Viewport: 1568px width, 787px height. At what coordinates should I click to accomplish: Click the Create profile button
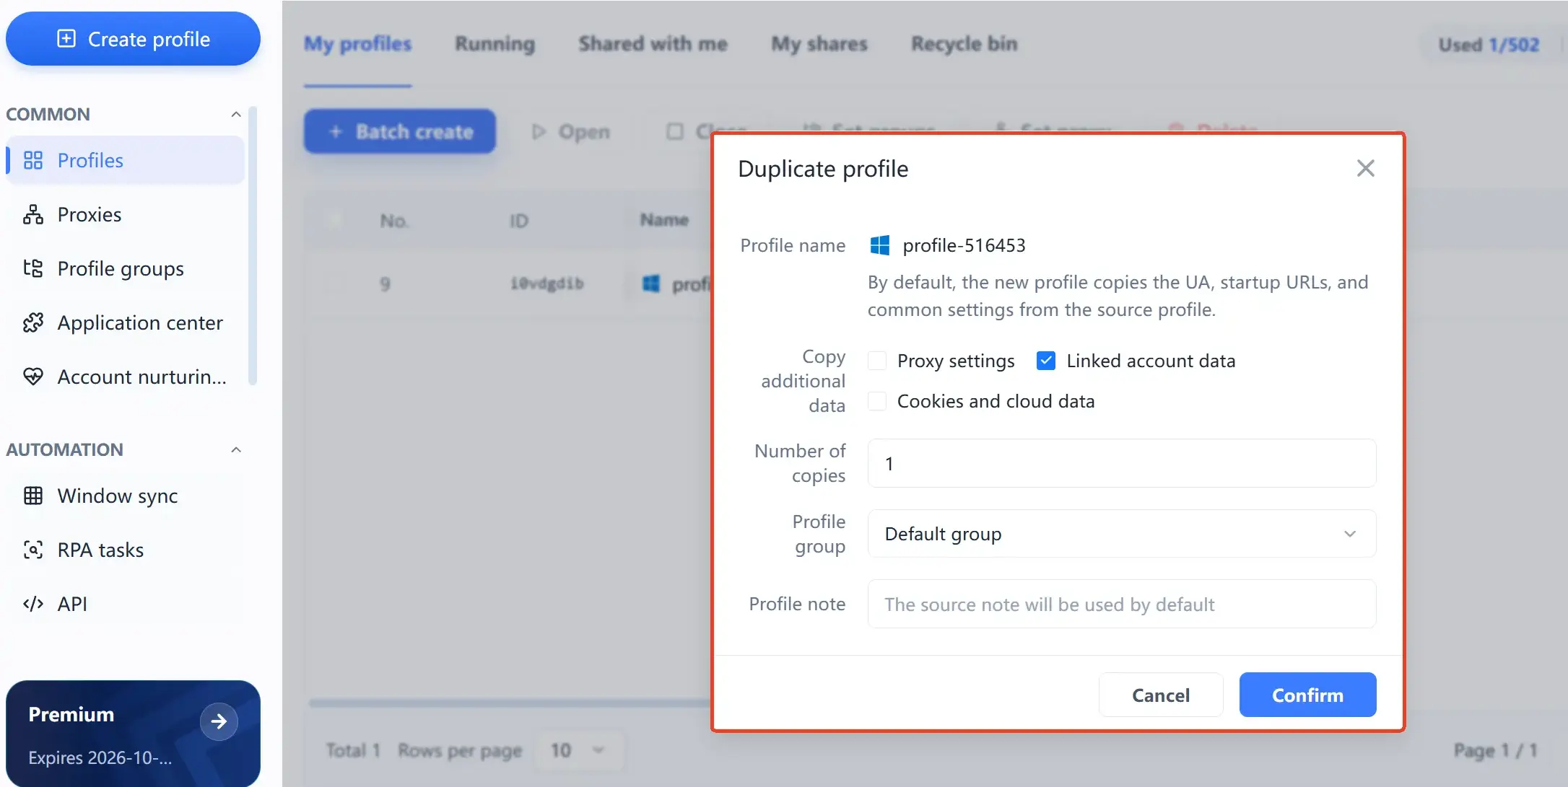pos(133,39)
